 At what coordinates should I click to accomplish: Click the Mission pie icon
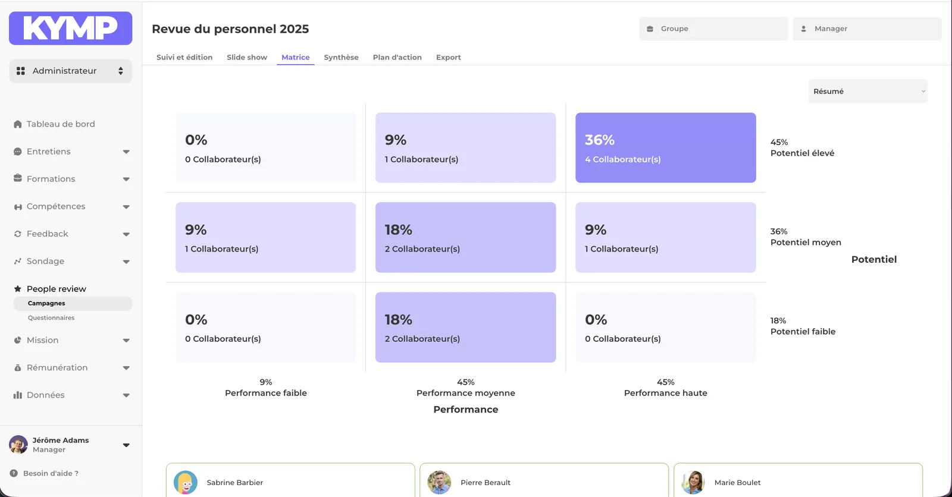coord(18,340)
